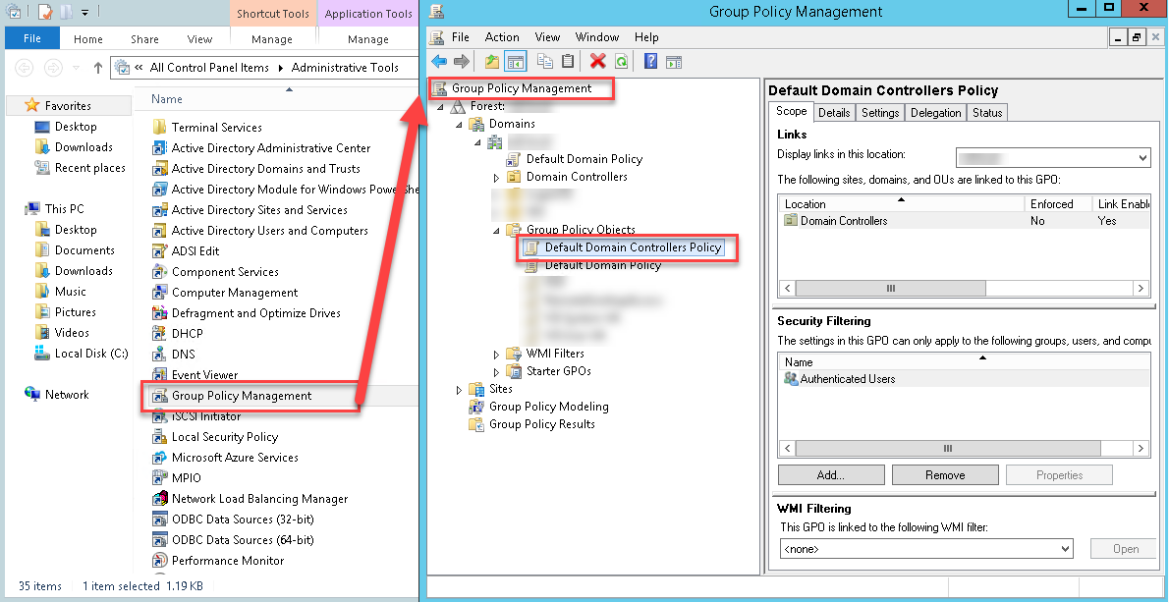
Task: Toggle the Show/Hide Console Tree icon
Action: [x=516, y=62]
